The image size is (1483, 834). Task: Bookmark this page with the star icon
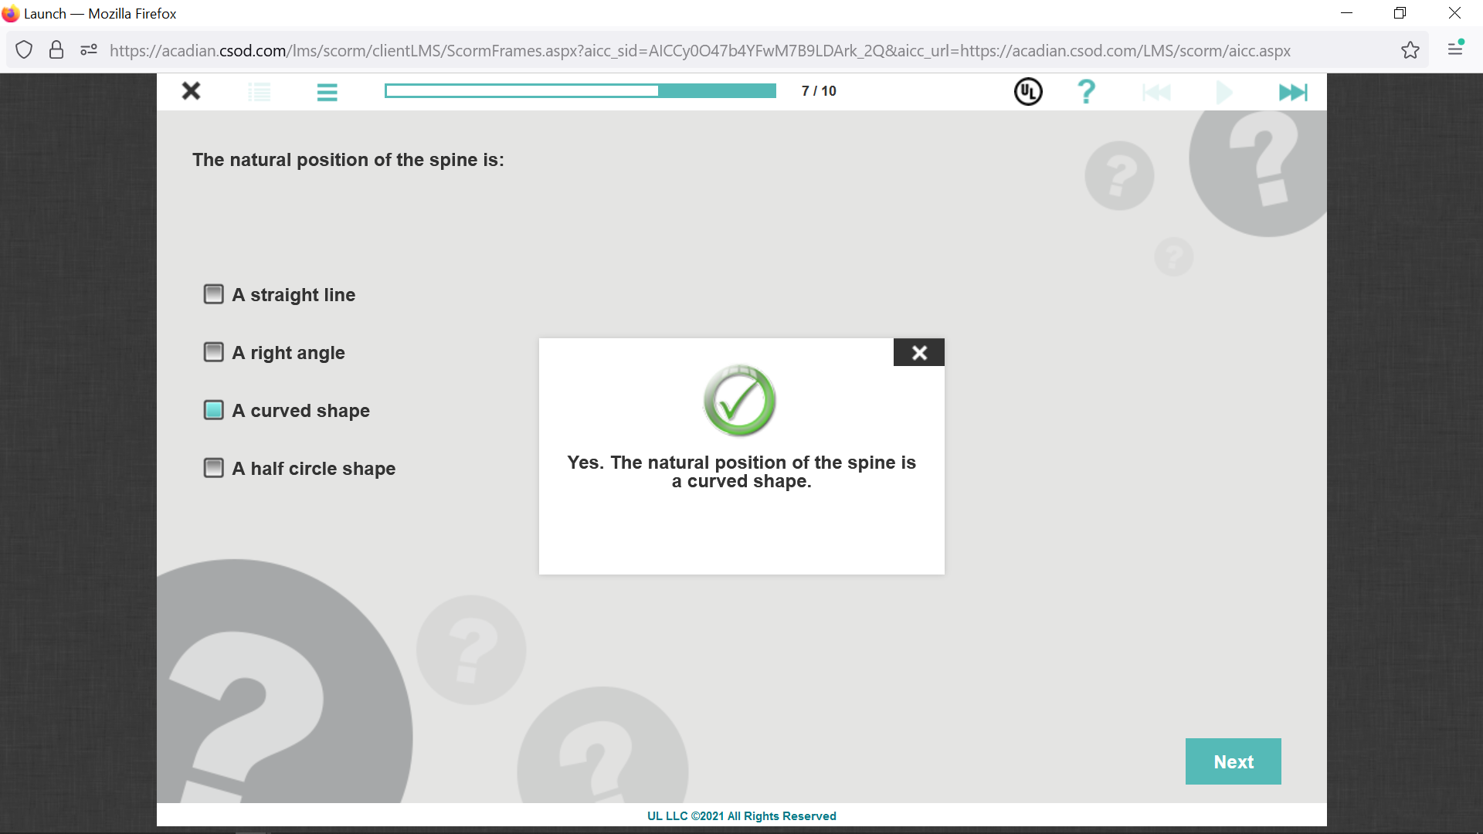tap(1410, 51)
